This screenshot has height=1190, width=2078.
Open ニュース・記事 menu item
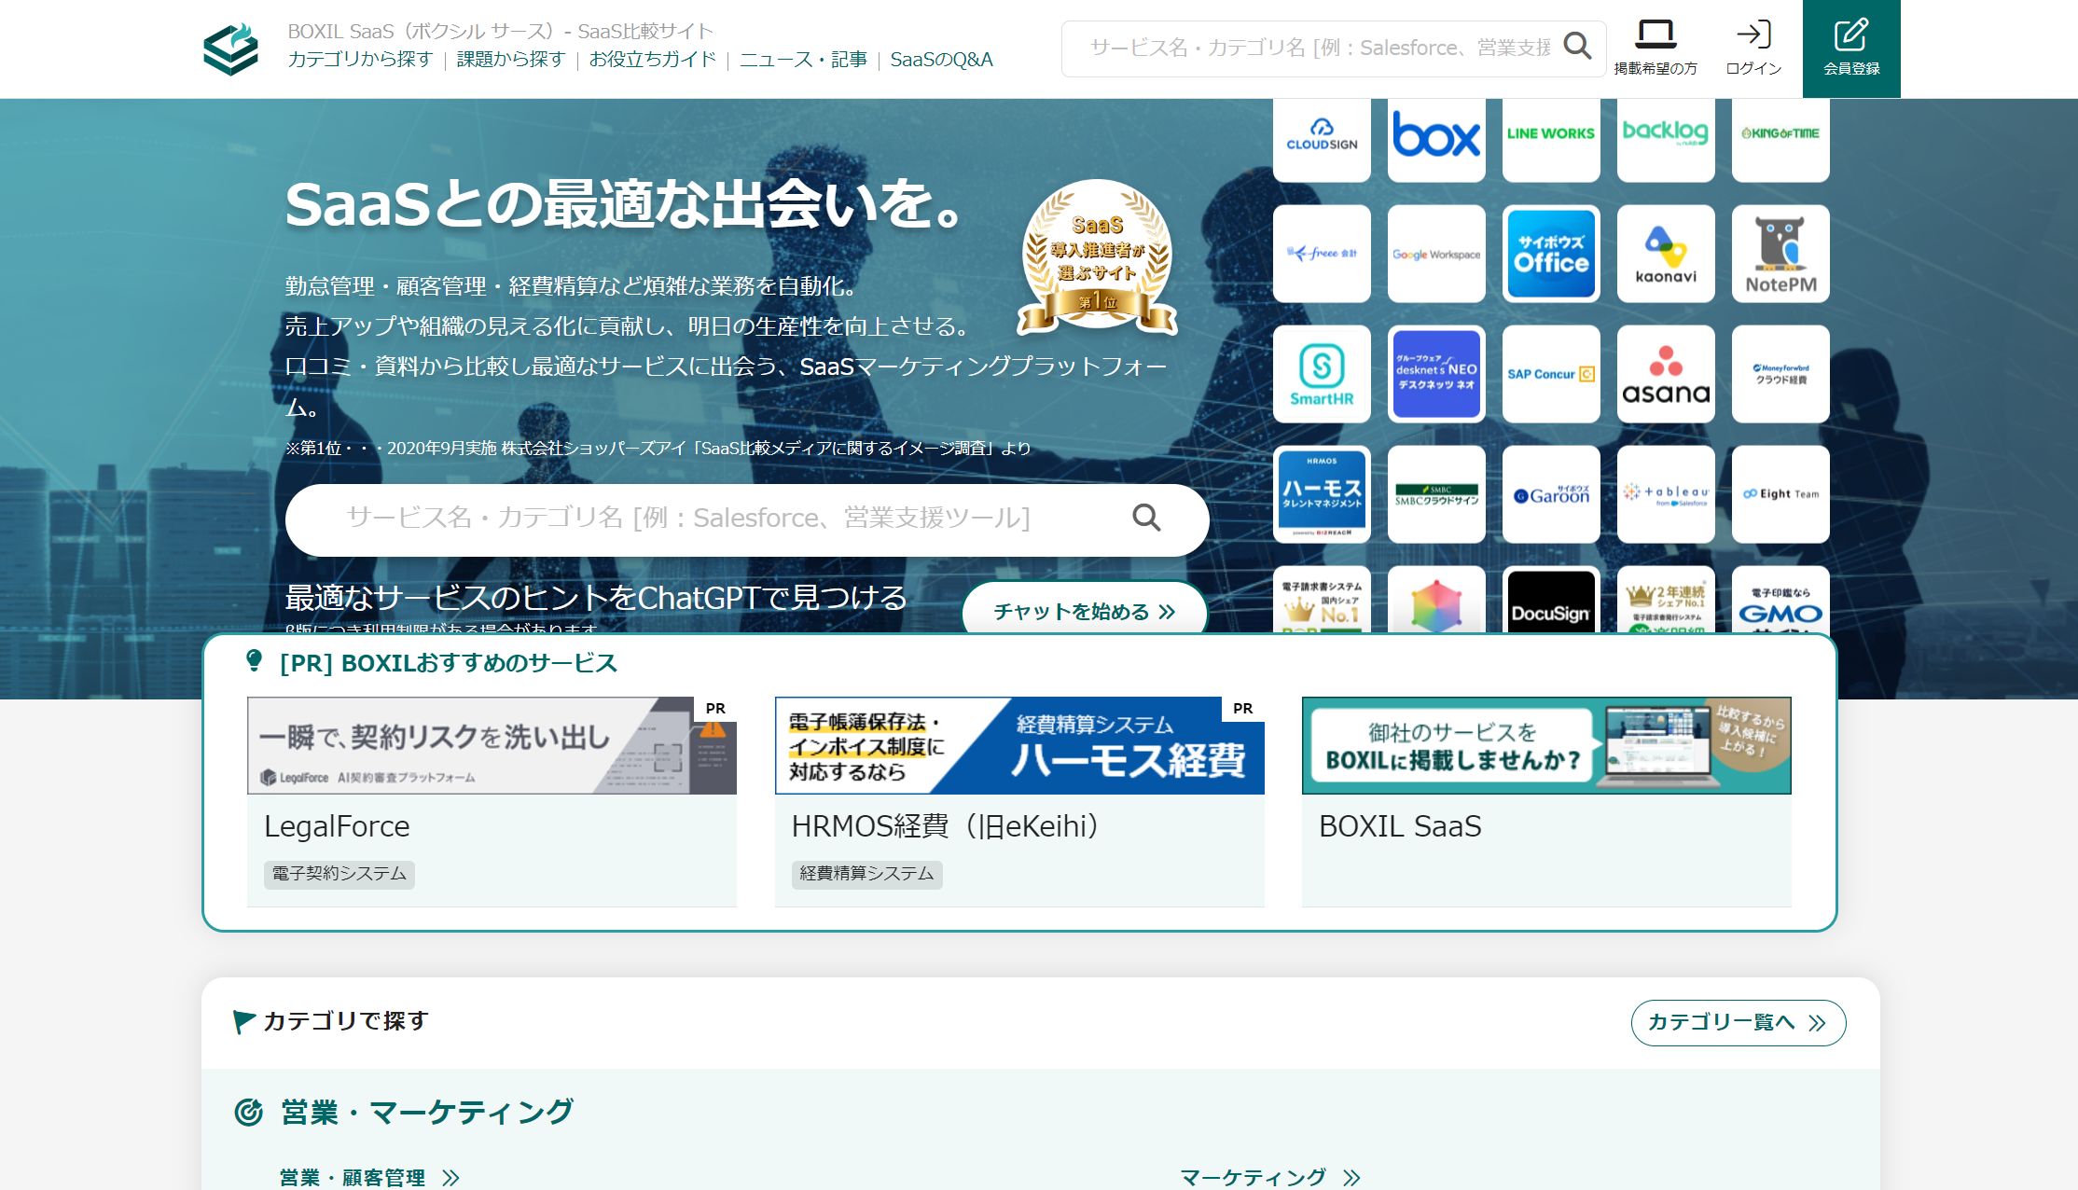pyautogui.click(x=803, y=60)
